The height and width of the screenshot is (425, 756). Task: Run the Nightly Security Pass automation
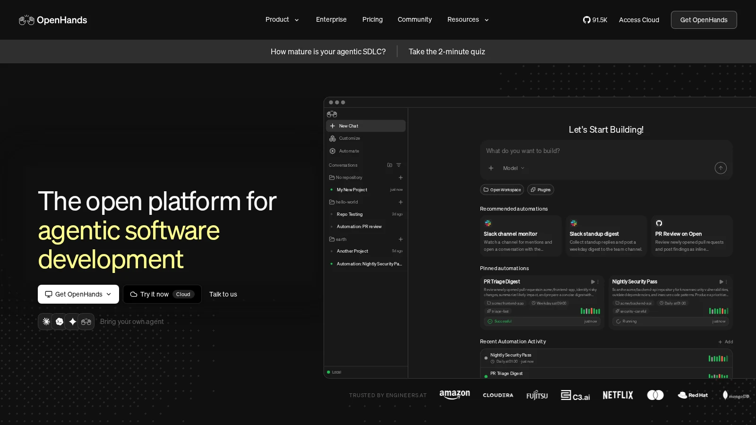(x=721, y=282)
